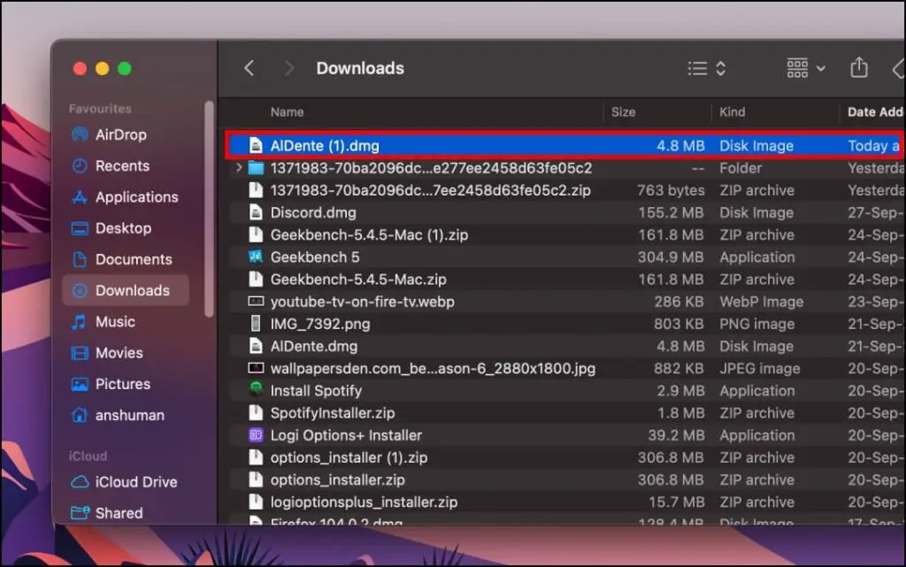Click the PNG image kind cell
Viewport: 906px width, 567px height.
coord(756,324)
